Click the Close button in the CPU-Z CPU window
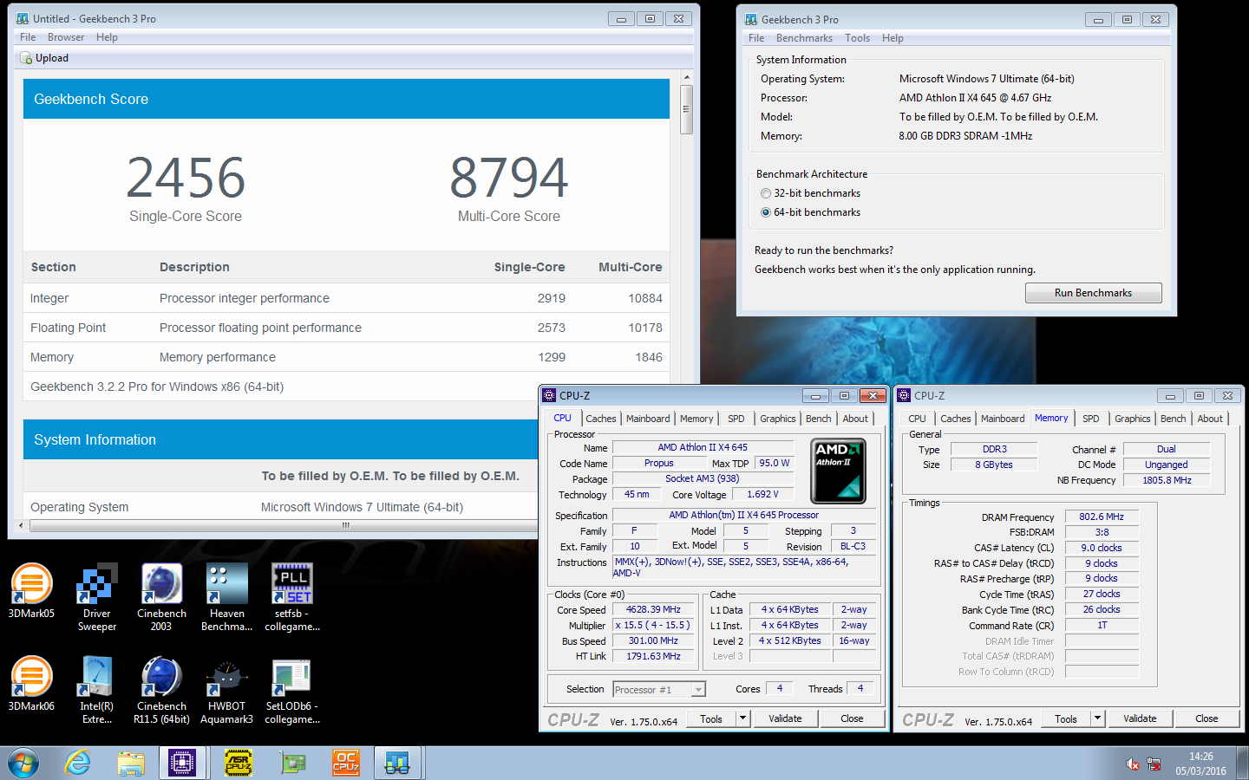Viewport: 1249px width, 780px height. point(852,718)
